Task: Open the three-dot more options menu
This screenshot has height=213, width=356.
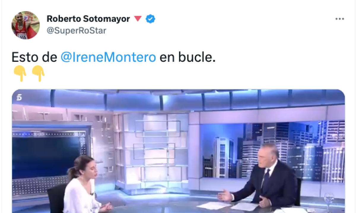Action: pos(339,19)
